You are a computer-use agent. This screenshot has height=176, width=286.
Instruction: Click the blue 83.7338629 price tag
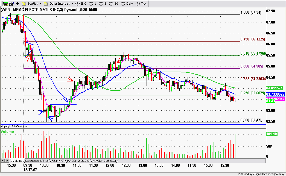click(275, 94)
